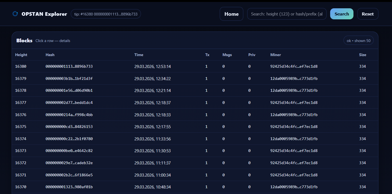Open the Home page button
The height and width of the screenshot is (194, 392).
click(231, 14)
